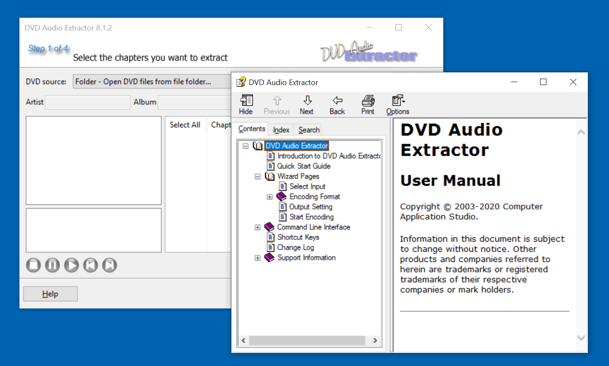Click the Previous arrow in help toolbar
This screenshot has width=609, height=366.
277,100
